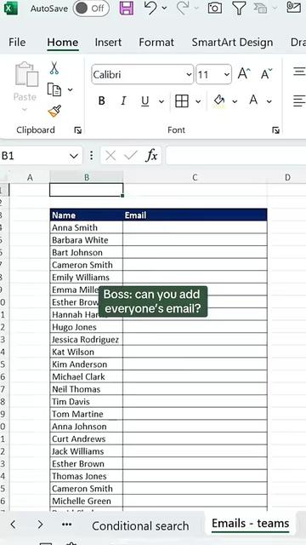Switch to Conditional search sheet
This screenshot has width=306, height=545.
[140, 525]
